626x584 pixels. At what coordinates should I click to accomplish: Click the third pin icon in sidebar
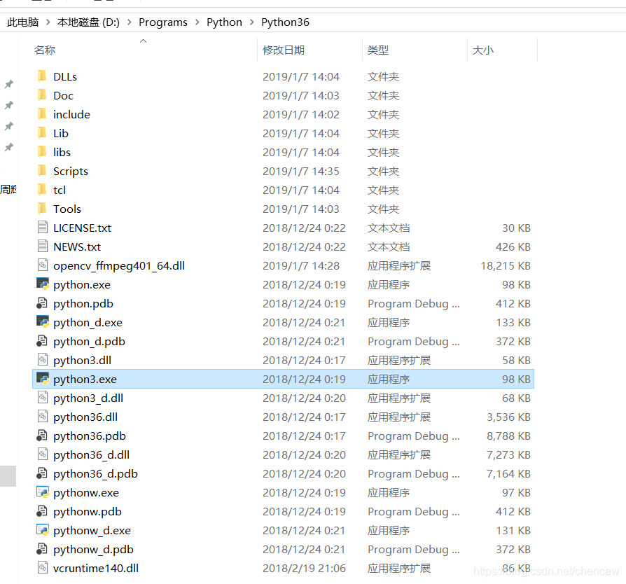(x=9, y=127)
